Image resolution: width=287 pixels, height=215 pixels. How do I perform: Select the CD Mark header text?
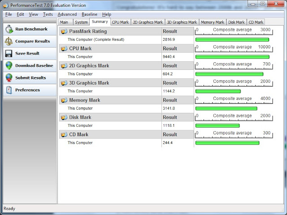(79, 134)
